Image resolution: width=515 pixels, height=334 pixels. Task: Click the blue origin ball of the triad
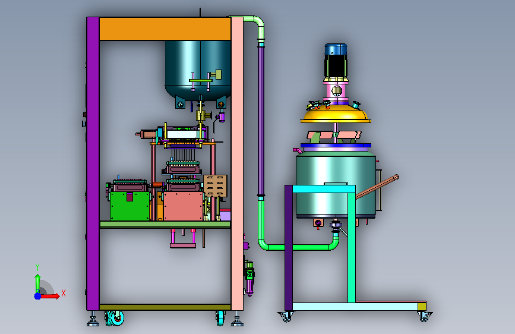(37, 296)
